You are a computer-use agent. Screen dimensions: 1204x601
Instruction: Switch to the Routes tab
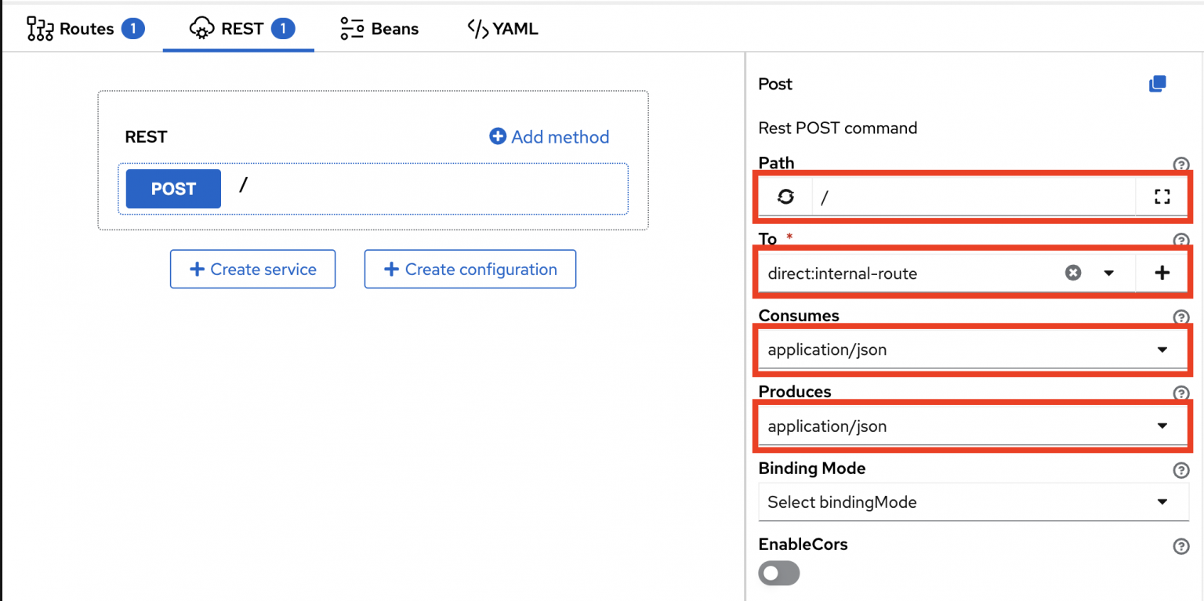click(86, 29)
